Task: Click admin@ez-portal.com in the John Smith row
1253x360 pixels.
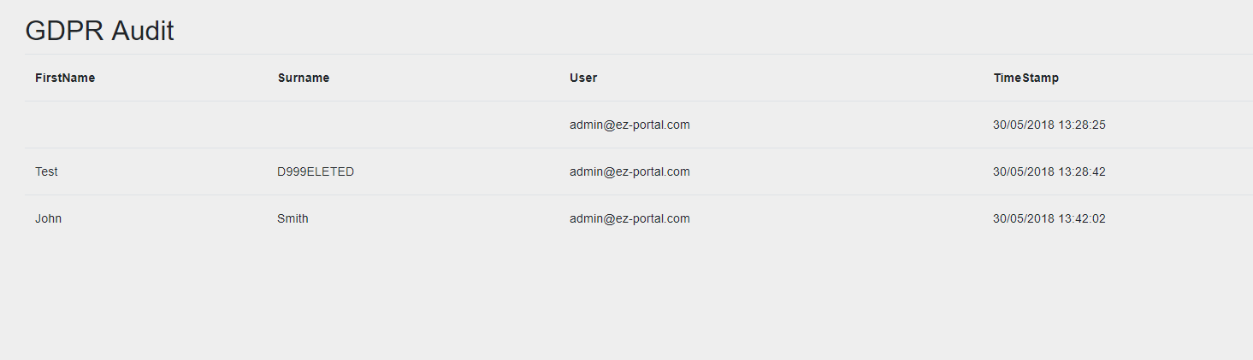Action: click(629, 218)
